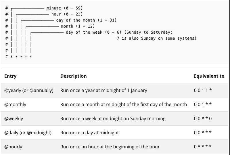The width and height of the screenshot is (230, 155).
Task: Click the "# * * * * *" cron pattern line
Action: click(19, 57)
